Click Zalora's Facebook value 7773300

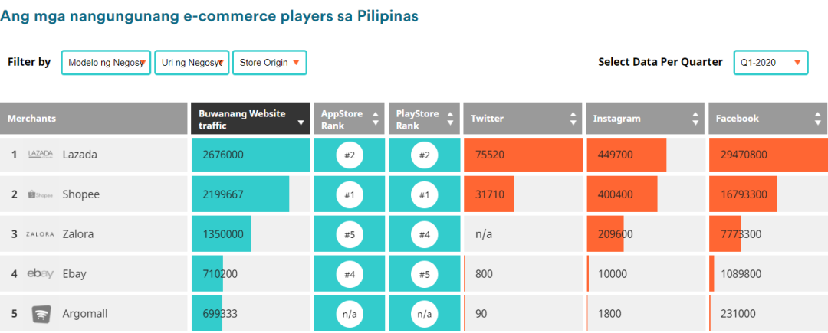pyautogui.click(x=741, y=234)
